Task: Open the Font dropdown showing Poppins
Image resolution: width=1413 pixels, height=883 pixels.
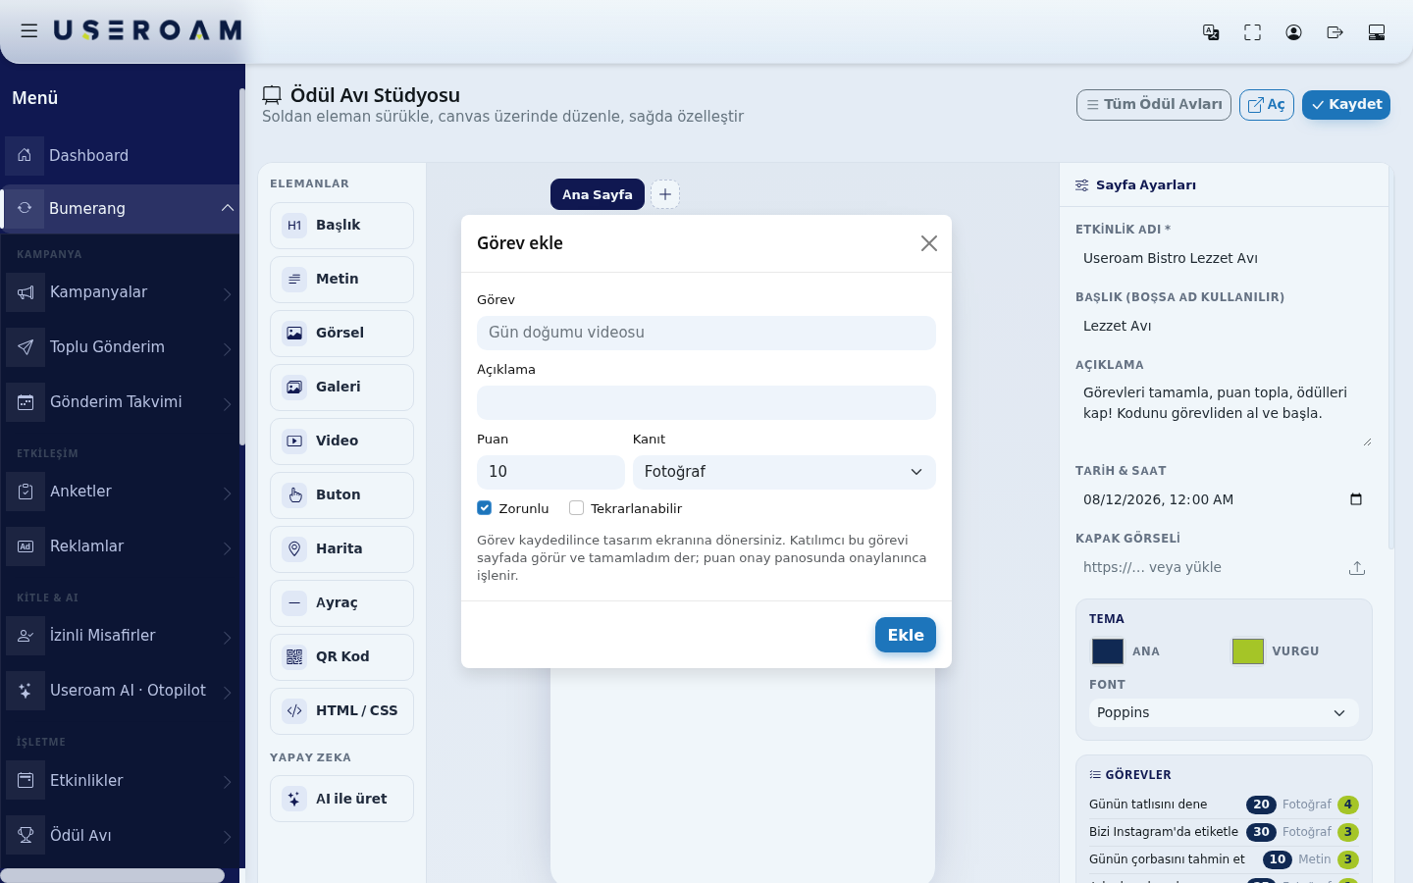Action: (x=1224, y=713)
